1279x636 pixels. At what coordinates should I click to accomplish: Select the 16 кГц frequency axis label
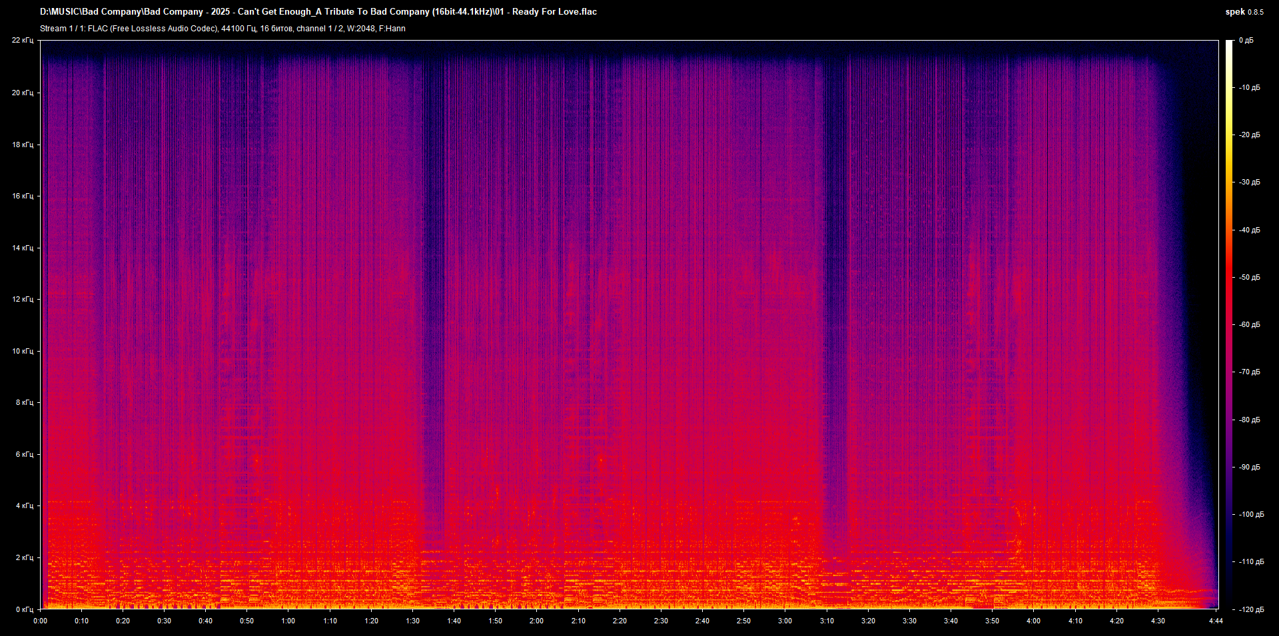(x=23, y=196)
